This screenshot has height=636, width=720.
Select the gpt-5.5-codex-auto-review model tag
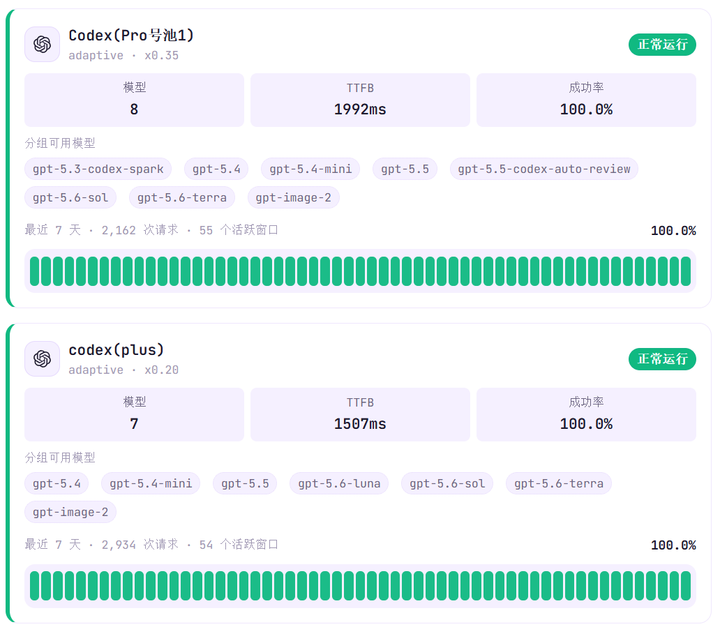(544, 169)
